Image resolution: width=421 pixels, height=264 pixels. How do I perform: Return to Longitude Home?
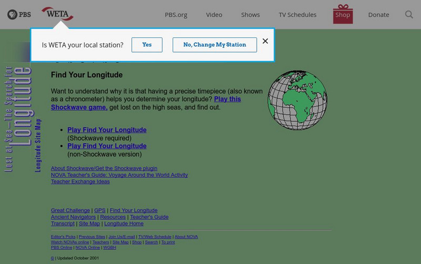click(124, 223)
